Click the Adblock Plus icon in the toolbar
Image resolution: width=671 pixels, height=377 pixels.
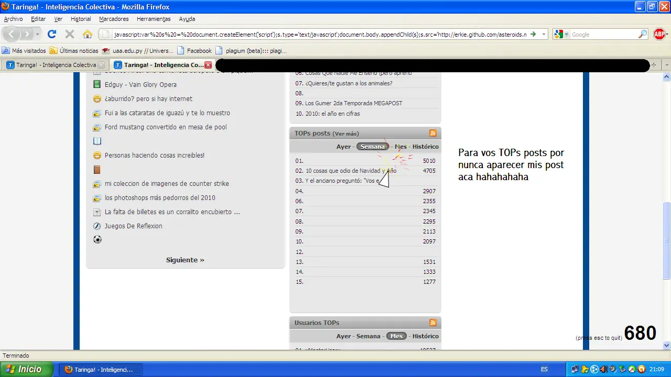[x=659, y=34]
